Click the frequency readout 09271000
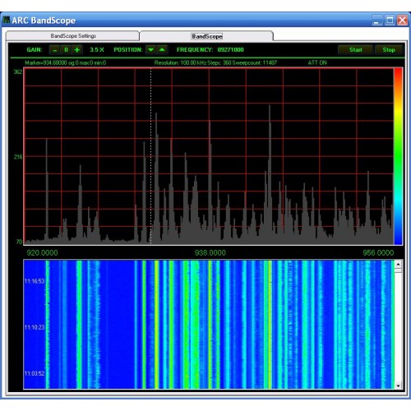411x411 pixels. [230, 50]
